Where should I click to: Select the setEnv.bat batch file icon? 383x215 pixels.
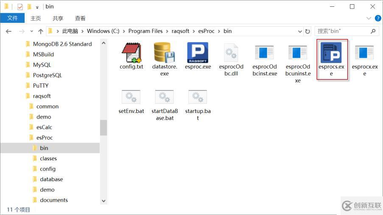131,97
